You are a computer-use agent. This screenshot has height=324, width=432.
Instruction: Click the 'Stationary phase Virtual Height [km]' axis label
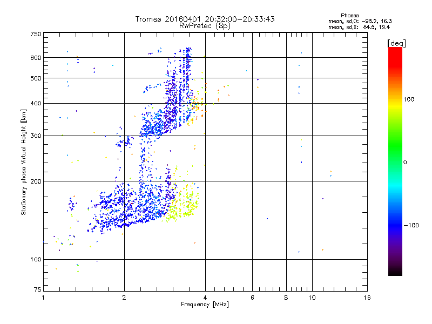[x=24, y=162]
